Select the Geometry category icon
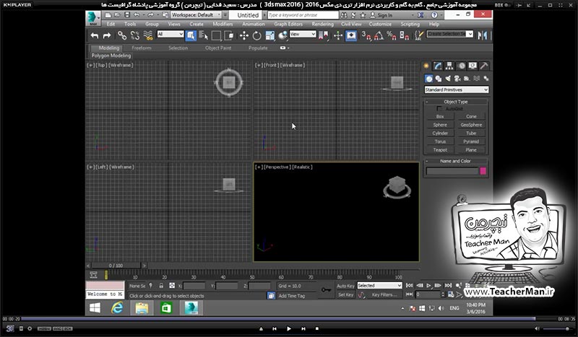 click(x=428, y=79)
